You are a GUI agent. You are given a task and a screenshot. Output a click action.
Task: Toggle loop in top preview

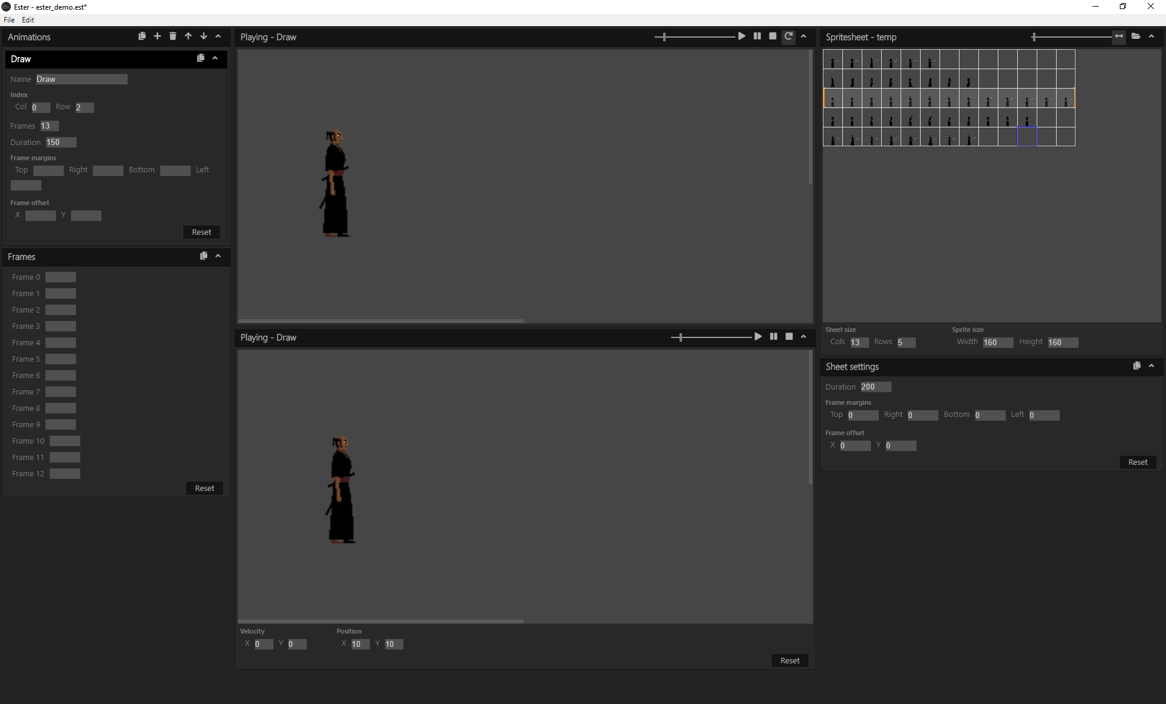788,36
